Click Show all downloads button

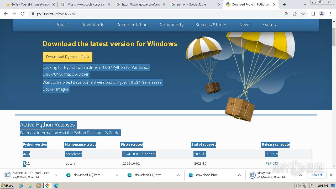point(317,175)
